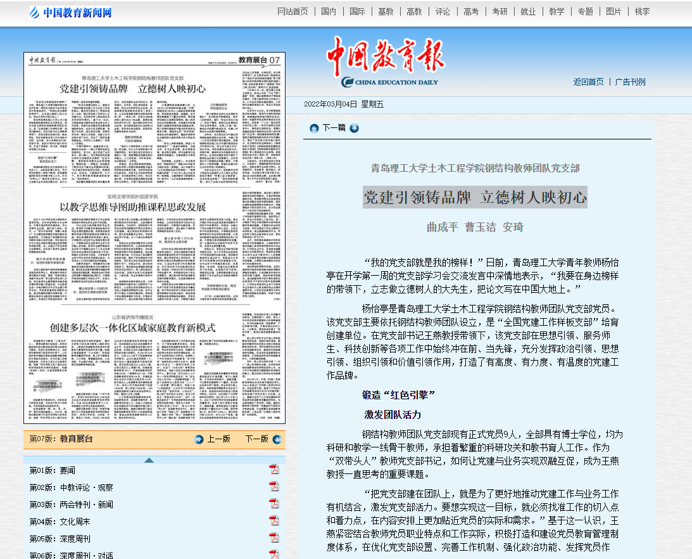Click PDF icon beside 第03版 两会特刊·新闻
This screenshot has width=692, height=559.
[x=274, y=504]
